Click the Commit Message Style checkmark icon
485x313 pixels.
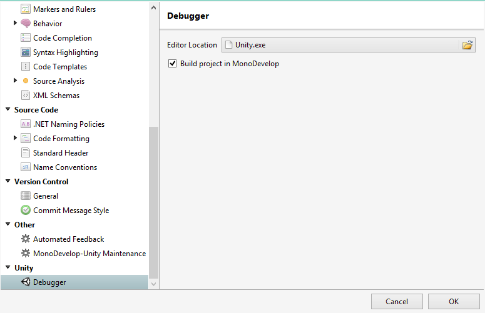[x=26, y=211]
